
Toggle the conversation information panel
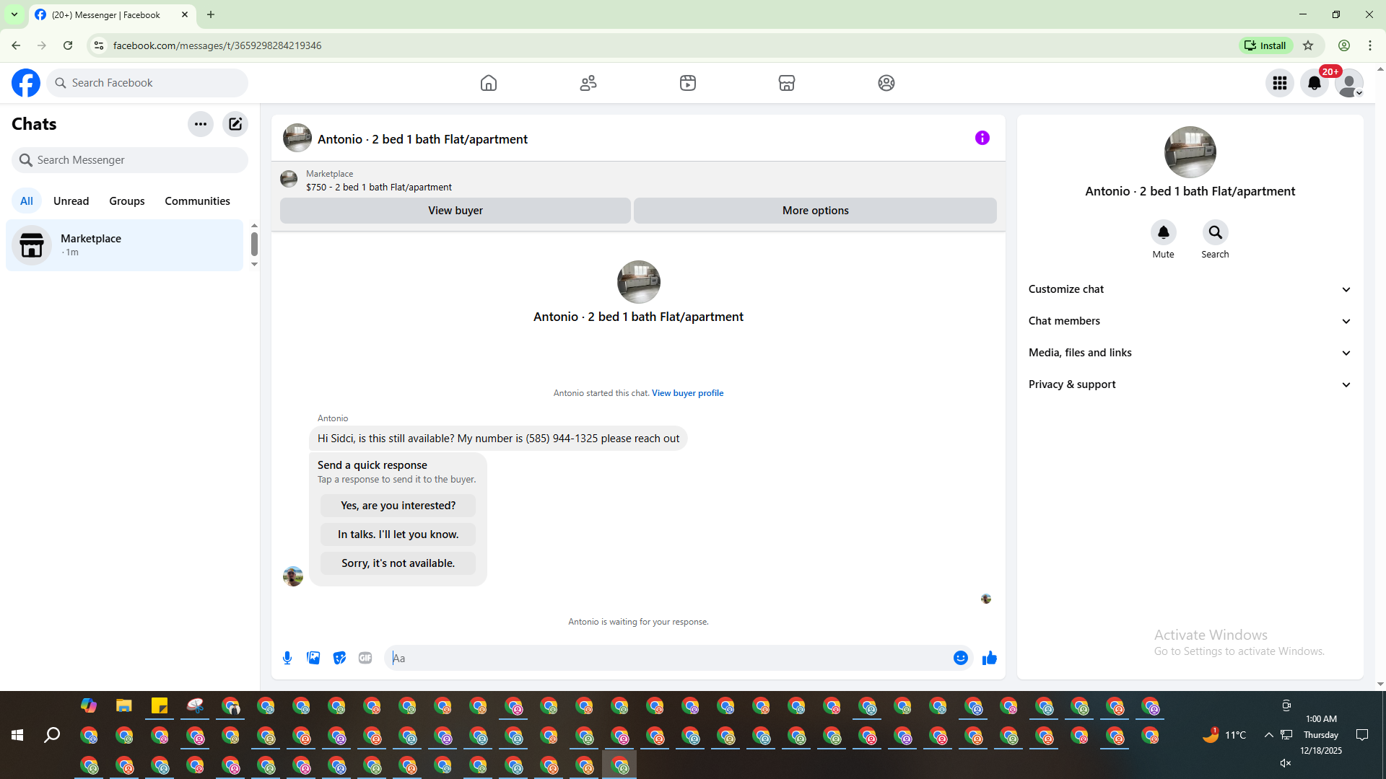[x=982, y=138]
